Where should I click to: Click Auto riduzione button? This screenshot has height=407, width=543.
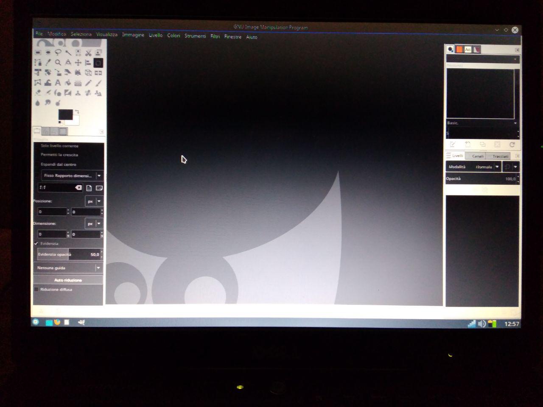(x=68, y=280)
